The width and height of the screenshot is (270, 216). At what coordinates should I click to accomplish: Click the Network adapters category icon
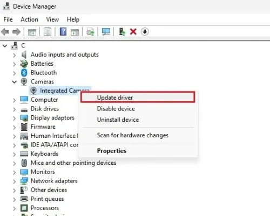[x=24, y=181]
